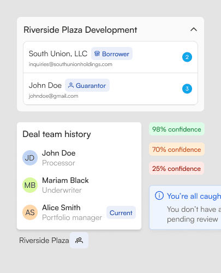221x273 pixels.
Task: Open the South Union, LLC name
Action: point(58,54)
